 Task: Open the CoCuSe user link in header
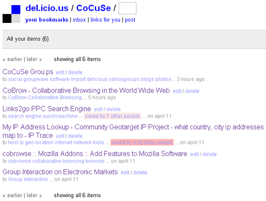94,8
